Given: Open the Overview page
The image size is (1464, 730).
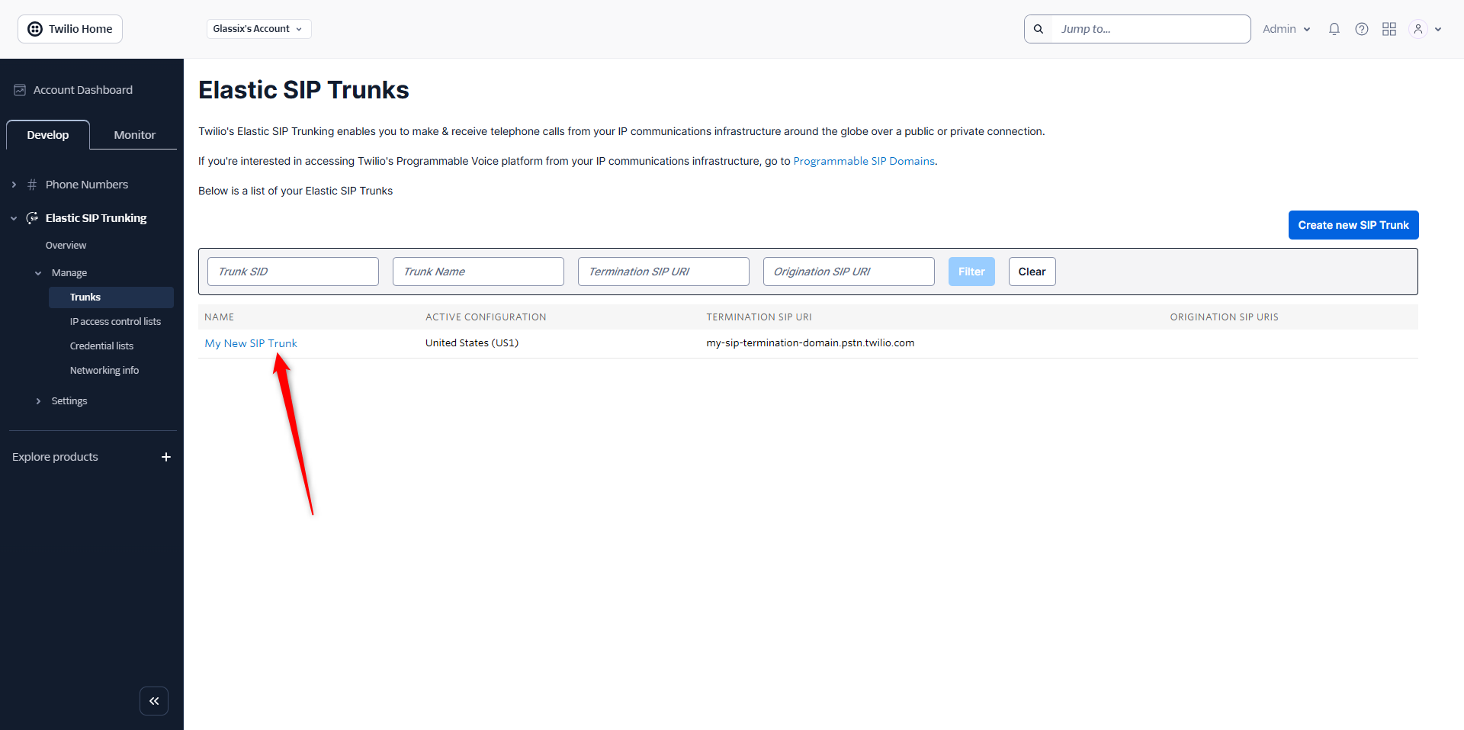Looking at the screenshot, I should 66,246.
